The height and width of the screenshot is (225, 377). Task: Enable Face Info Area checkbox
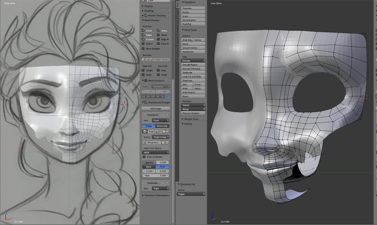158,70
